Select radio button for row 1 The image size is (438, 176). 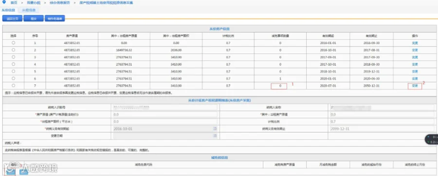[14, 43]
